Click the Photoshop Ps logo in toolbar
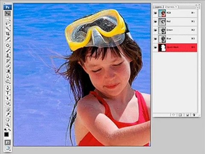This screenshot has width=205, height=154. 8,7
